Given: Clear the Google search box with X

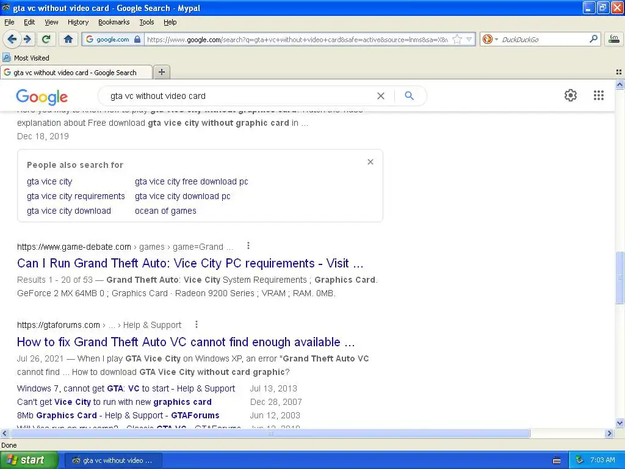Looking at the screenshot, I should (381, 96).
